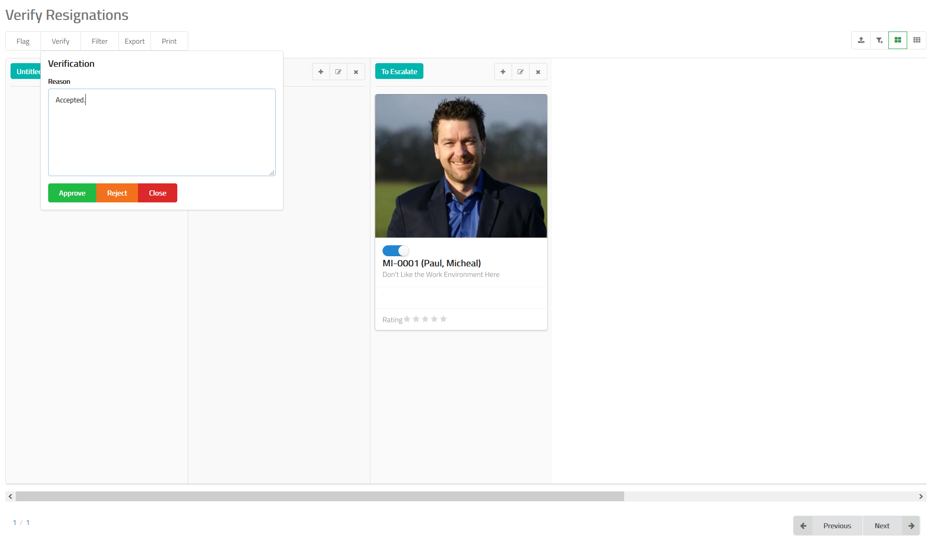Set rating to five stars
933x542 pixels.
[443, 319]
